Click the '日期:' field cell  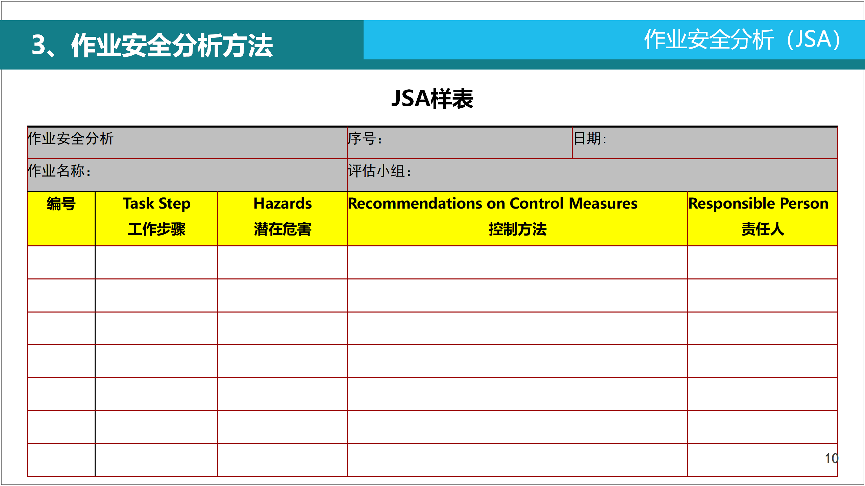(705, 143)
